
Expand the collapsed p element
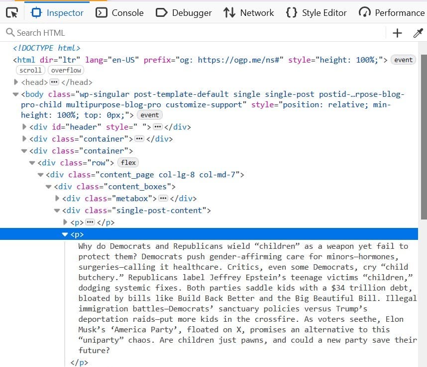point(65,222)
